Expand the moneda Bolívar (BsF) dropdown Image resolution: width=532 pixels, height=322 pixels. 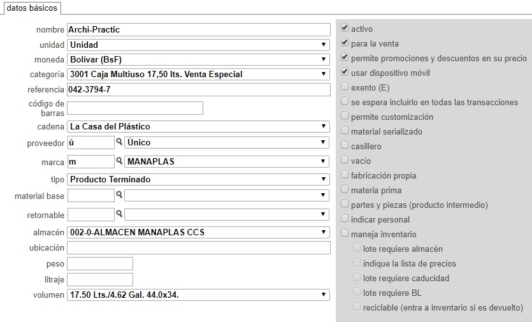coord(199,59)
